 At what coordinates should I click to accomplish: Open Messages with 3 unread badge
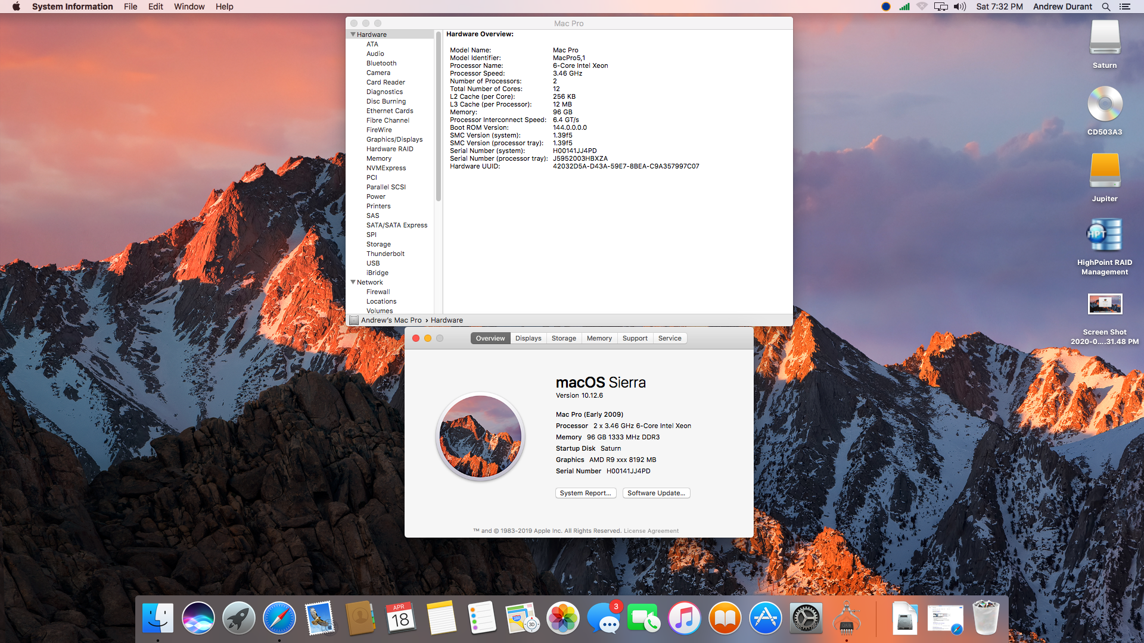(x=604, y=618)
